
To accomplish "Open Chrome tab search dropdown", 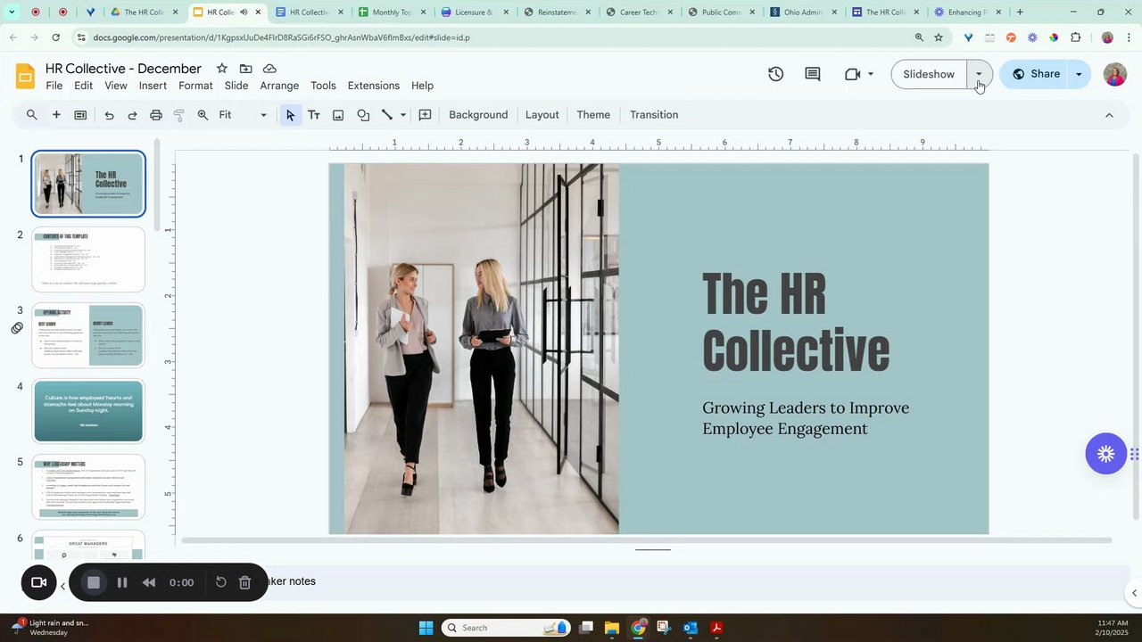I will click(12, 12).
